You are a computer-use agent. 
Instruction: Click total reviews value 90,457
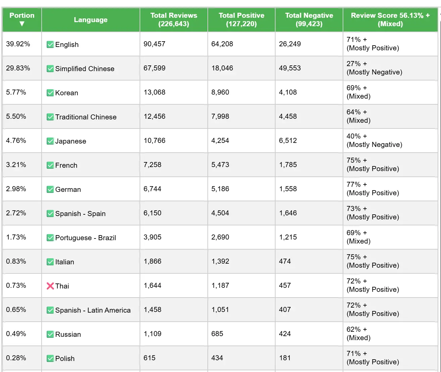click(x=154, y=44)
